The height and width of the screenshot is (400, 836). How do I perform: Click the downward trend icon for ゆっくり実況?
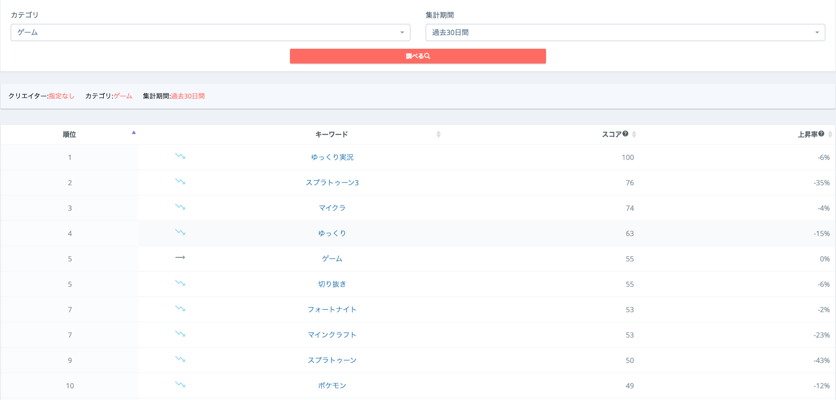[x=180, y=156]
